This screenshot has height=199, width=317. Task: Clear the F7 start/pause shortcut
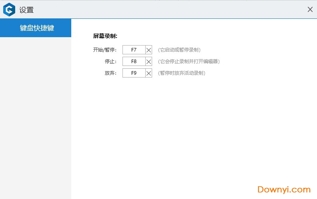[148, 50]
